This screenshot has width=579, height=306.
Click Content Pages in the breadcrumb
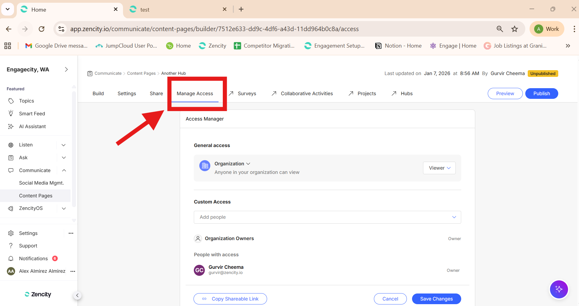(x=141, y=73)
